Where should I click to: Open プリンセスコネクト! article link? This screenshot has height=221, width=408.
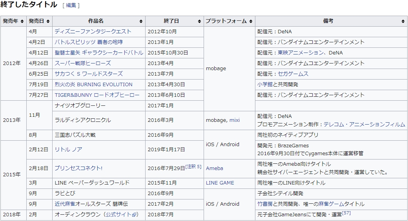tap(78, 168)
